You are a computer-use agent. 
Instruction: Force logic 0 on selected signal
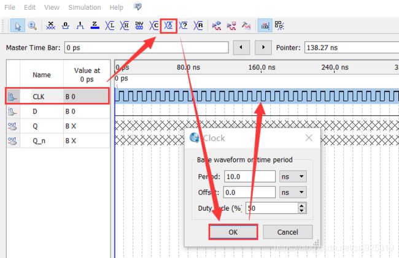[x=66, y=25]
